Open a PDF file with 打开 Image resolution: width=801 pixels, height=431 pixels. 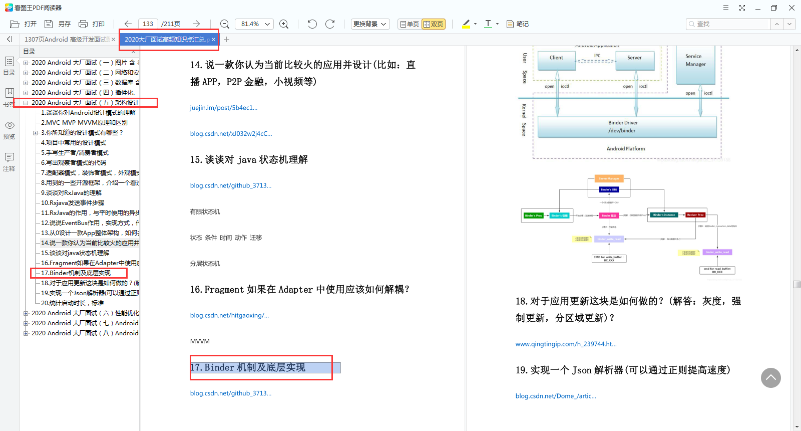(23, 24)
